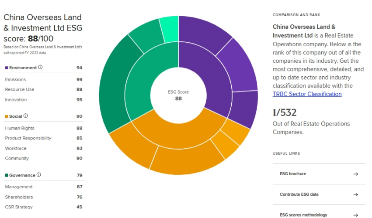Select the Workforce row
Image resolution: width=372 pixels, height=218 pixels.
[44, 148]
